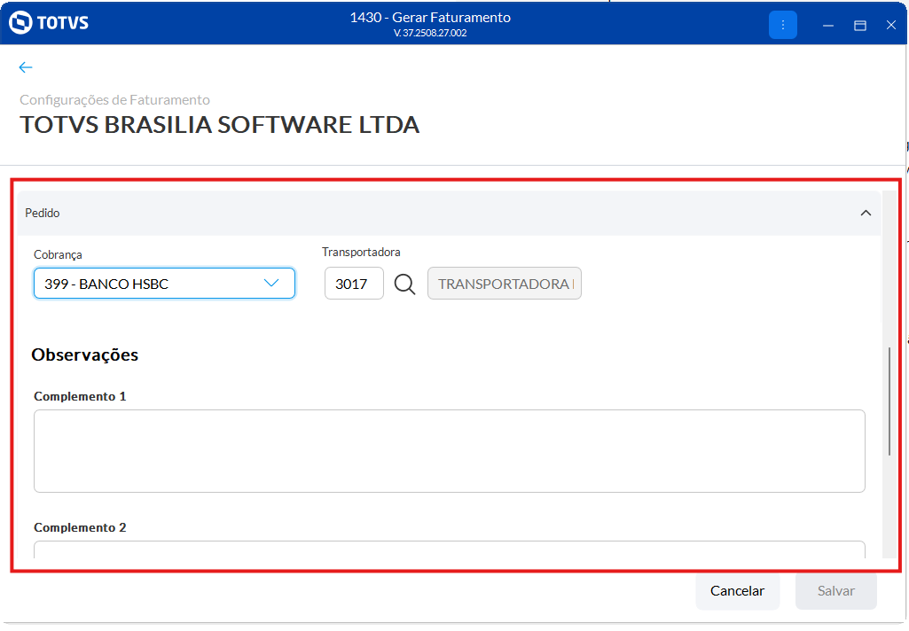Click the TRANSPORTADORA name field
Image resolution: width=909 pixels, height=631 pixels.
pos(505,284)
